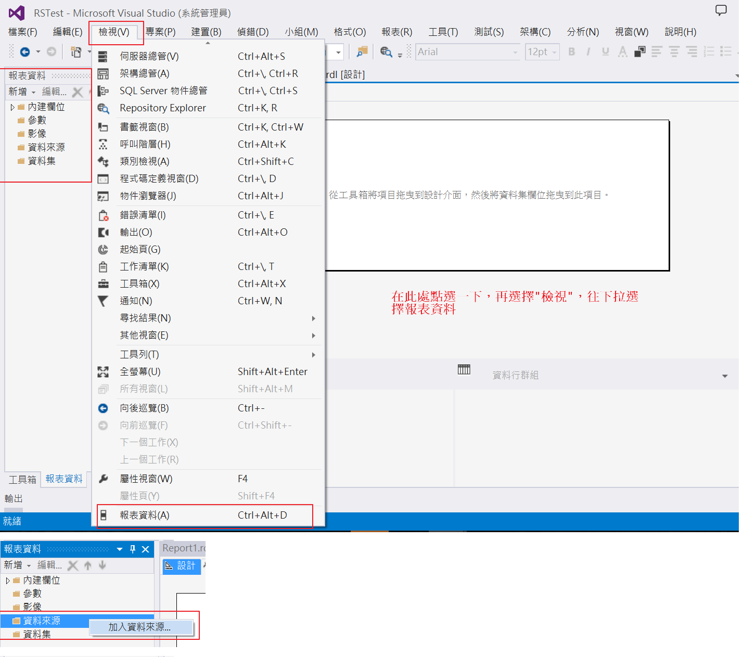
Task: Click Bold formatting button
Action: pyautogui.click(x=571, y=51)
